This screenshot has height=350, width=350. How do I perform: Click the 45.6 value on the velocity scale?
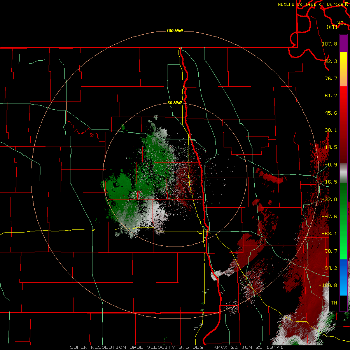pyautogui.click(x=331, y=113)
